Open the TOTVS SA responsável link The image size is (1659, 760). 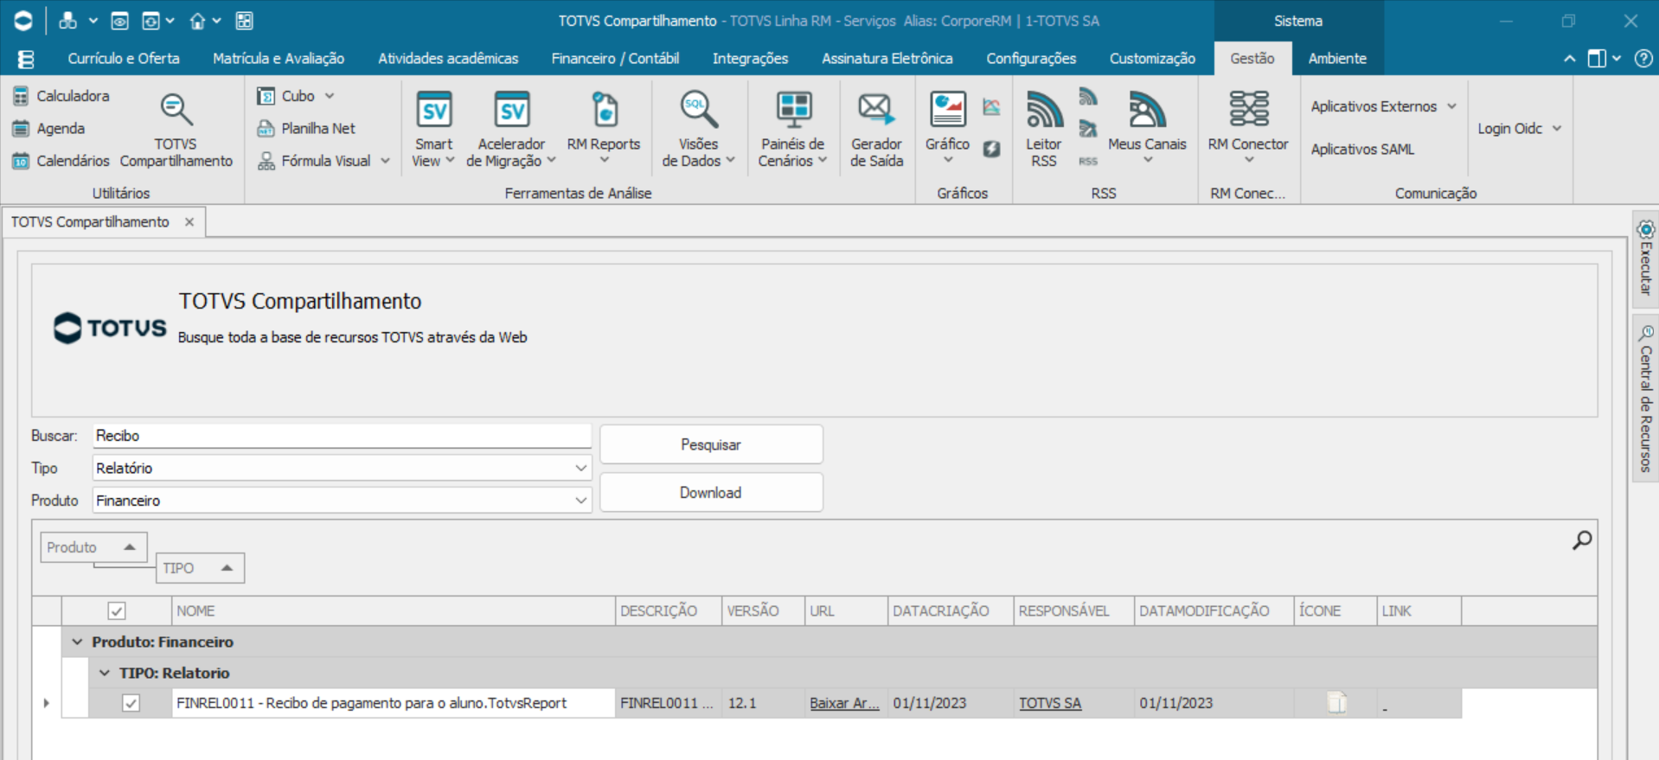(x=1050, y=703)
